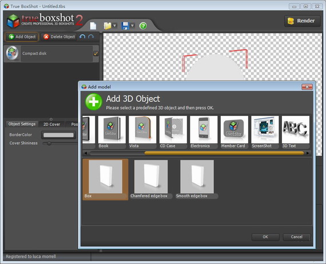Image resolution: width=326 pixels, height=264 pixels.
Task: Click the green plus Add 3D Object icon
Action: pos(94,102)
